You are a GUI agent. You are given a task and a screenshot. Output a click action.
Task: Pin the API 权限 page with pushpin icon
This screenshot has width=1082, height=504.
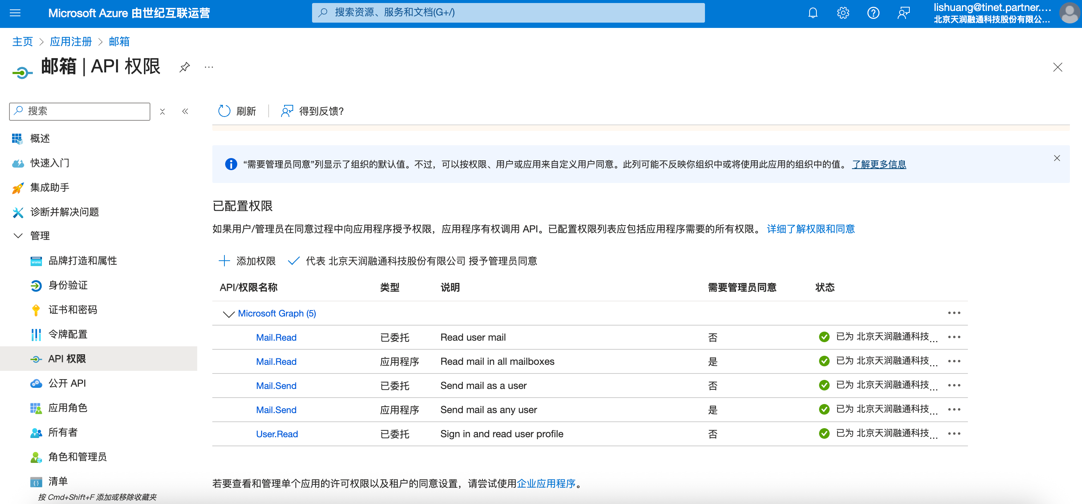[x=184, y=67]
